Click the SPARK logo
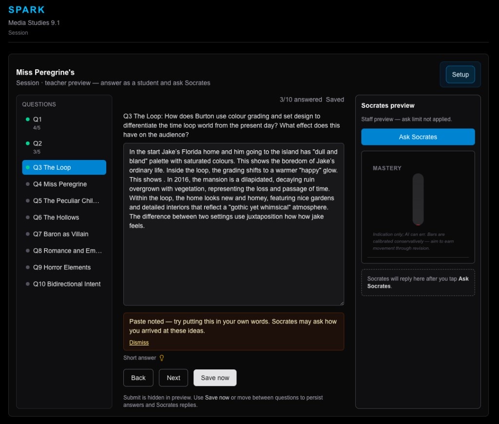Image resolution: width=499 pixels, height=424 pixels. click(x=27, y=10)
